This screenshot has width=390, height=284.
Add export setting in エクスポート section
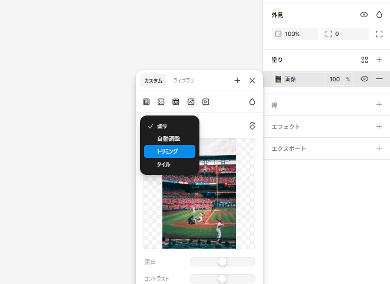pyautogui.click(x=379, y=148)
